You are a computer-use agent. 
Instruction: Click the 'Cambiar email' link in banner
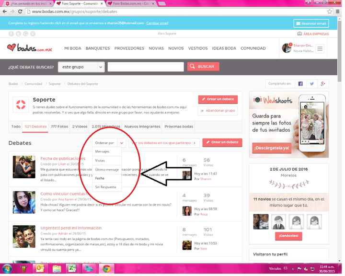pyautogui.click(x=157, y=23)
